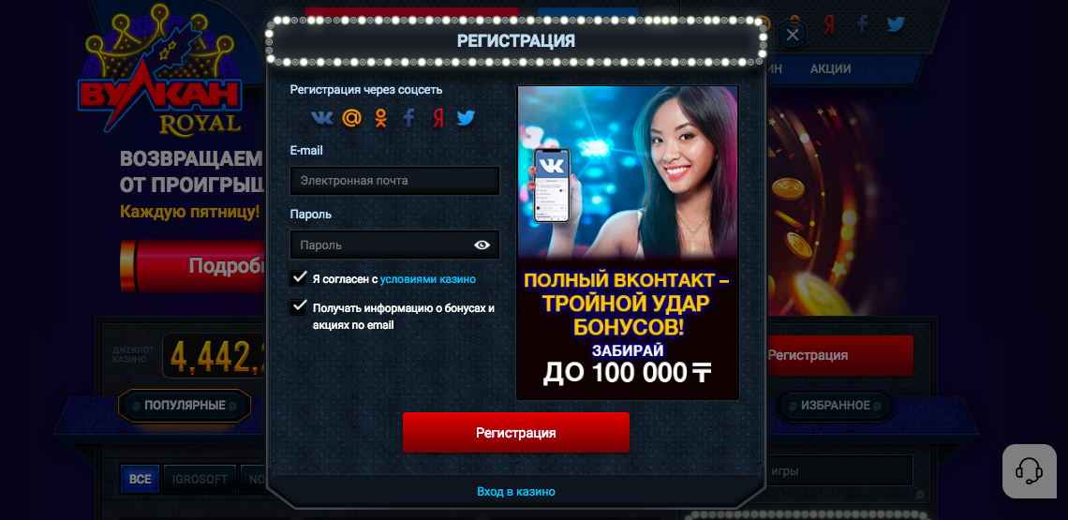The height and width of the screenshot is (520, 1068).
Task: Disable bonus email notifications checkbox
Action: tap(298, 306)
